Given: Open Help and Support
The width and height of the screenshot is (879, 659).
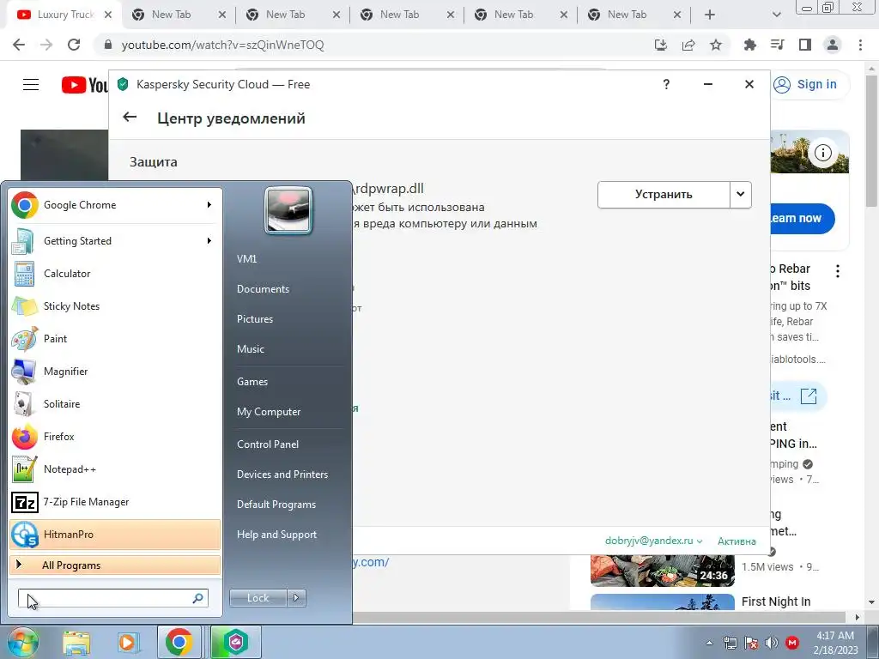Looking at the screenshot, I should coord(276,535).
